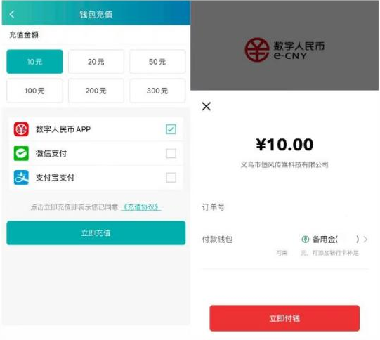Image resolution: width=380 pixels, height=340 pixels.
Task: Tap the 数字人民币 APP red icon
Action: 21,129
